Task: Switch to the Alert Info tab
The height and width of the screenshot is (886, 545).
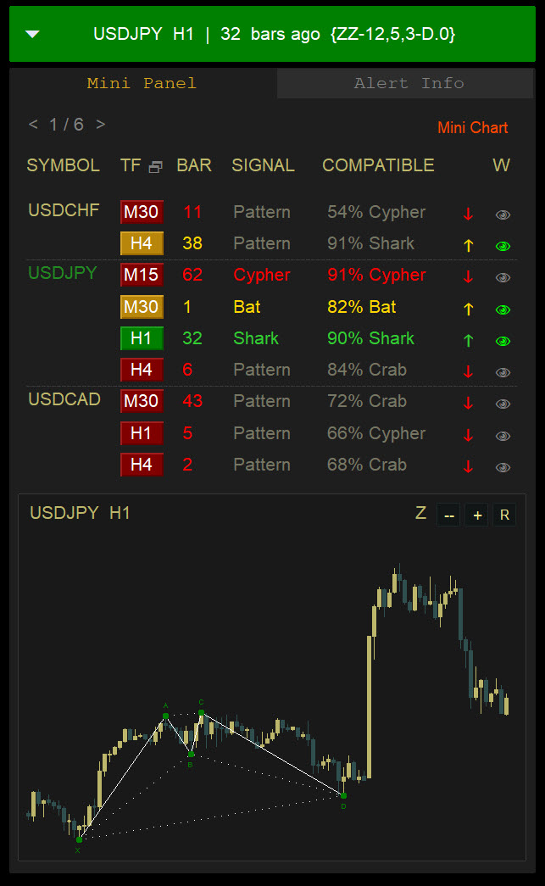Action: click(409, 83)
